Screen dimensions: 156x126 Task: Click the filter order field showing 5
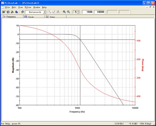(75, 12)
